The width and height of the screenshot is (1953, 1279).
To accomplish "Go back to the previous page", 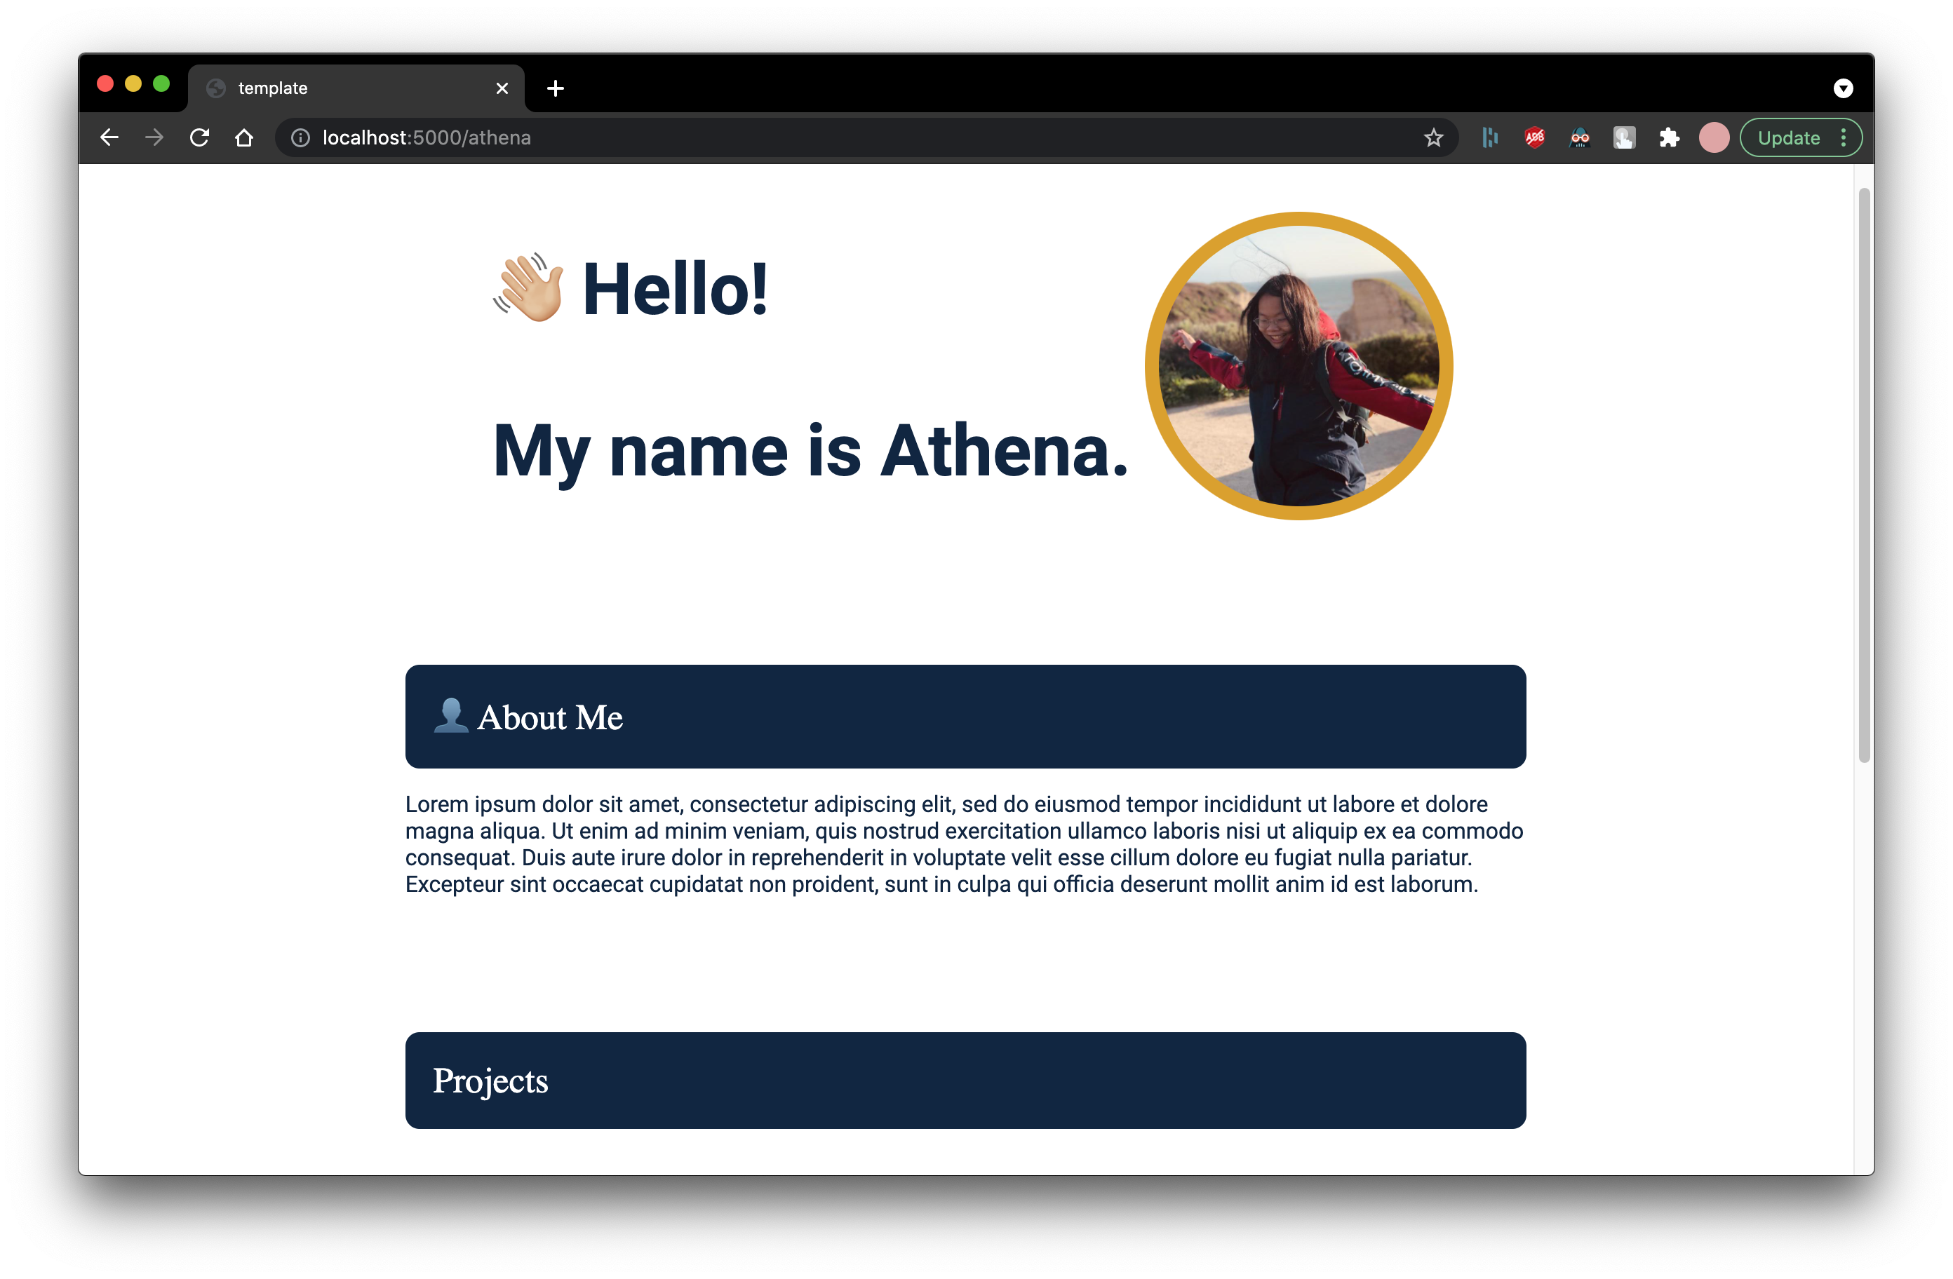I will [109, 138].
